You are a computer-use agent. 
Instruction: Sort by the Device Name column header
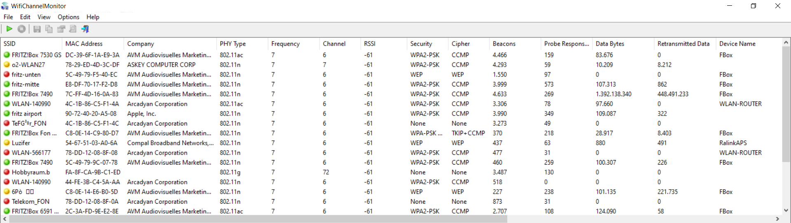749,44
